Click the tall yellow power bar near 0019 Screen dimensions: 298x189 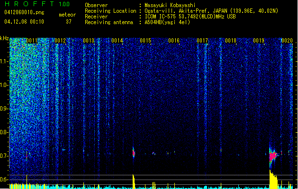pos(273,180)
